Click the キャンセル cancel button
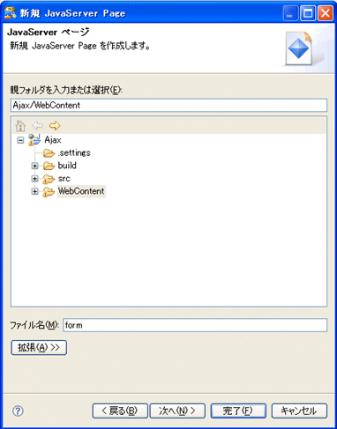 point(299,411)
